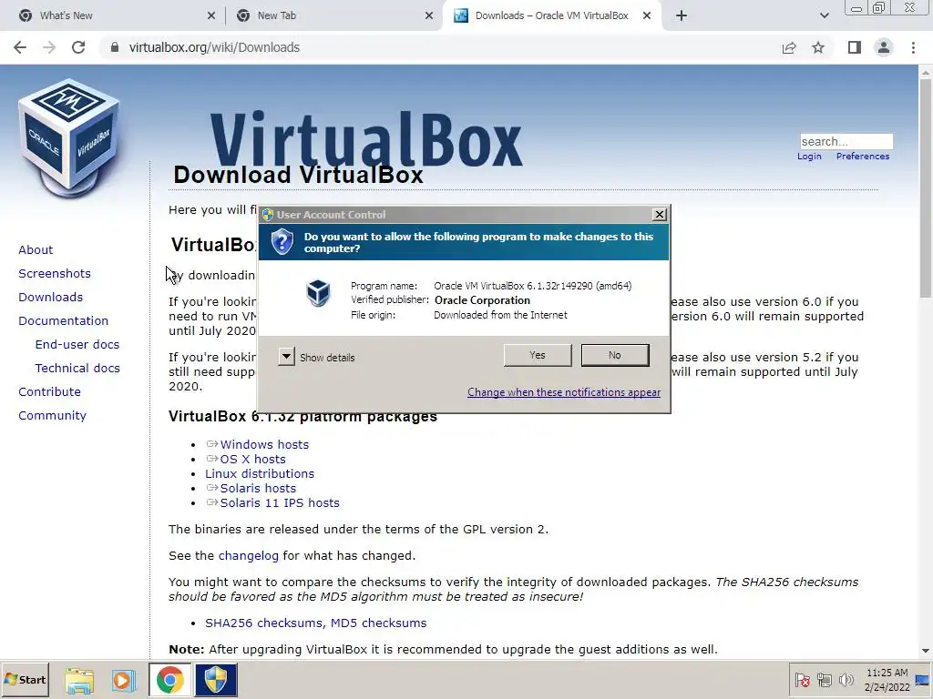Click the Show desktop button
This screenshot has width=933, height=699.
click(924, 680)
